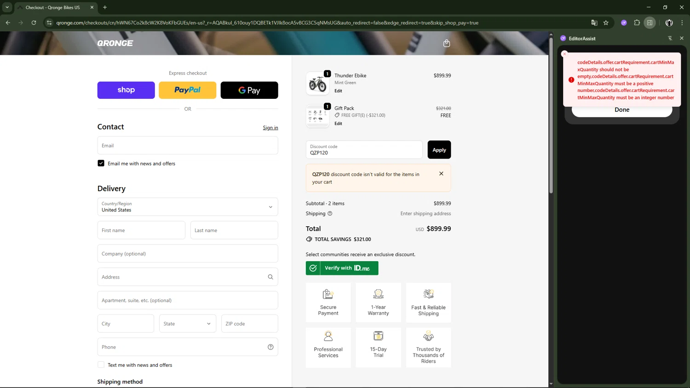
Task: Click the Gift Pack thumbnail
Action: 317,116
